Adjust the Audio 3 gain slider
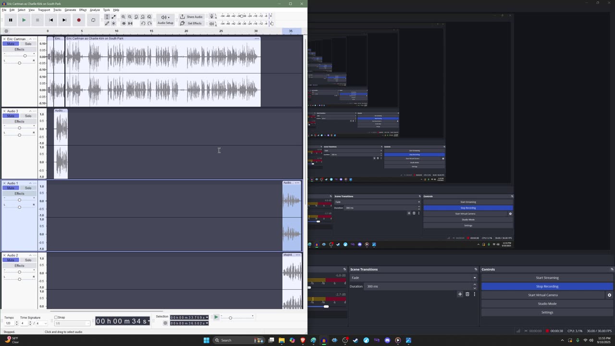Viewport: 615px width, 346px height. point(19,128)
